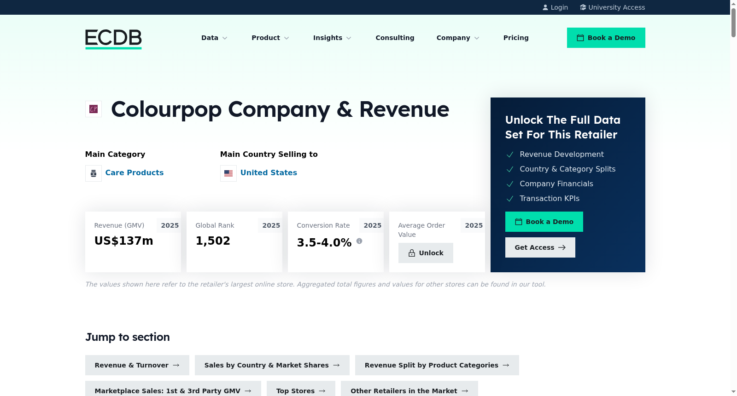The width and height of the screenshot is (737, 396).
Task: Click the Transaction KPIs list item
Action: [550, 199]
